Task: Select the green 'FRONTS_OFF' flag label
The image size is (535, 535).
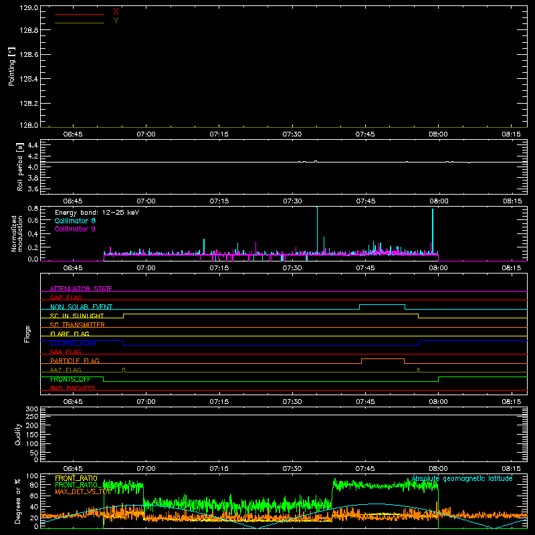Action: point(70,379)
